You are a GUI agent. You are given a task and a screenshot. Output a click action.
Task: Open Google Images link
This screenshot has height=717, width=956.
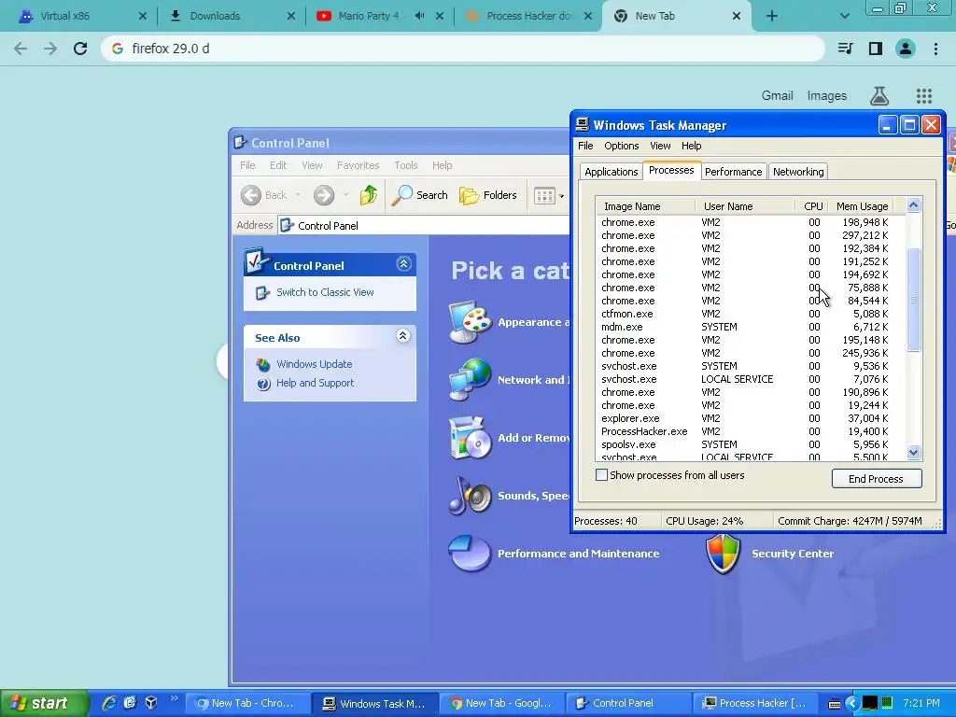point(827,96)
